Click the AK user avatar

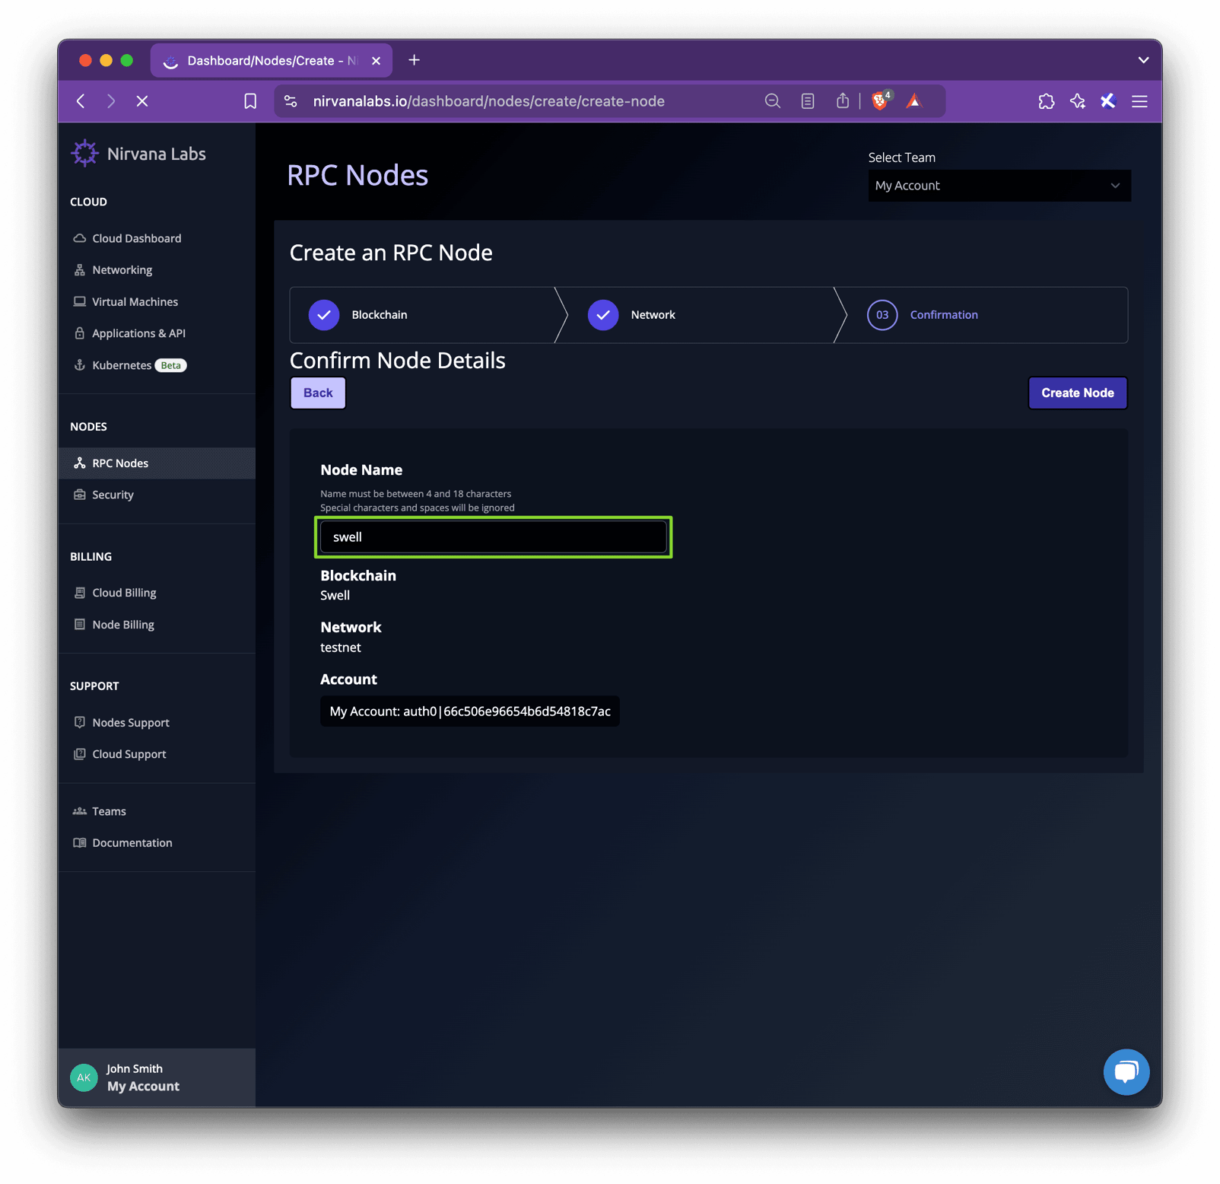coord(84,1077)
